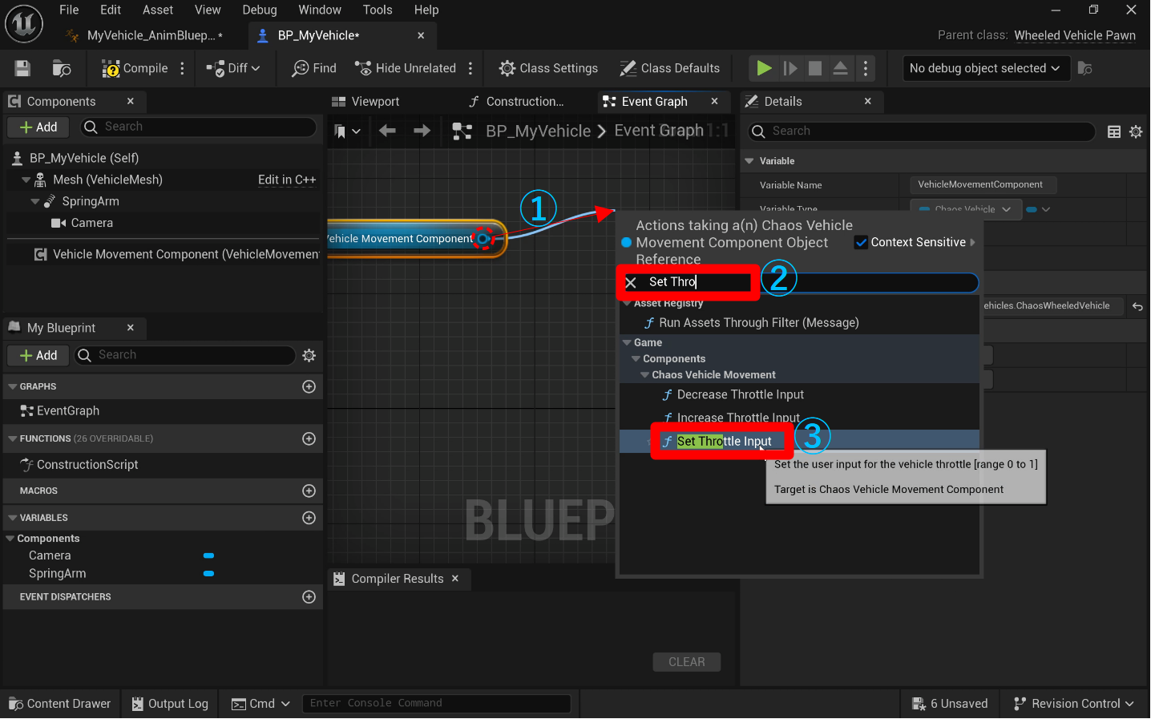Image resolution: width=1151 pixels, height=719 pixels.
Task: Click the debug object locate icon
Action: click(1085, 68)
